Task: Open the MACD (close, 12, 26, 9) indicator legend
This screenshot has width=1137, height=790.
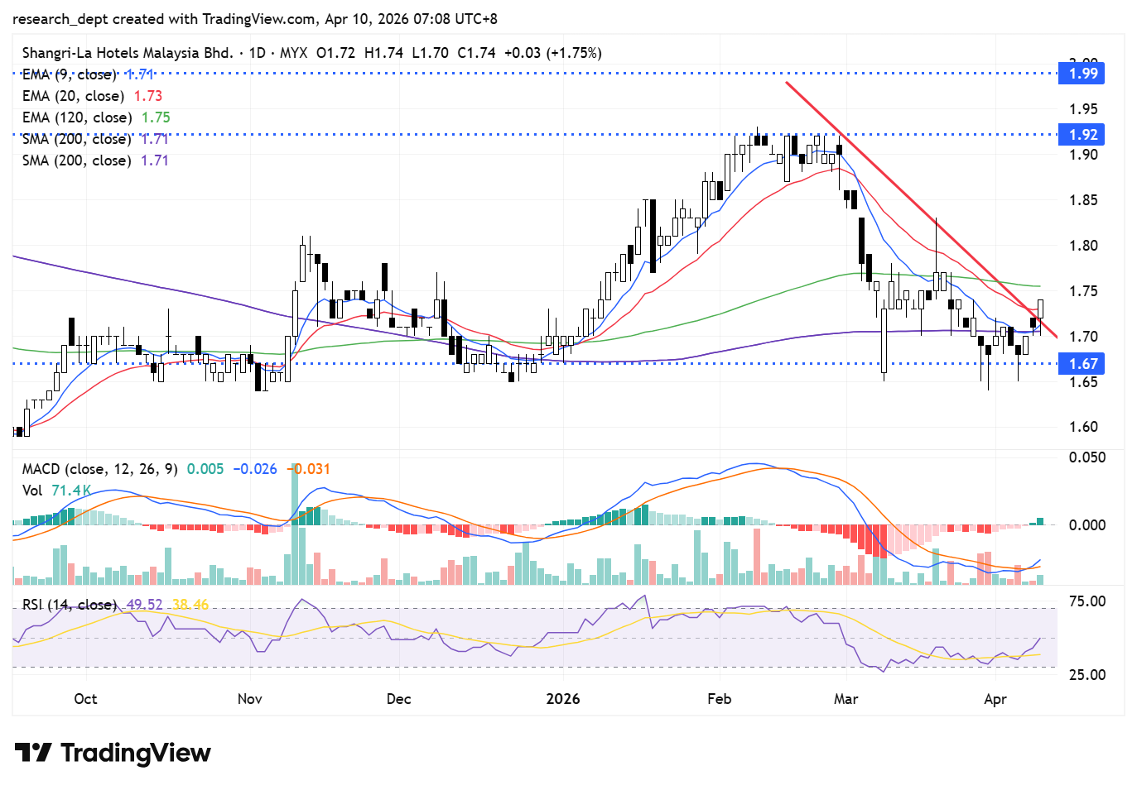Action: tap(99, 469)
